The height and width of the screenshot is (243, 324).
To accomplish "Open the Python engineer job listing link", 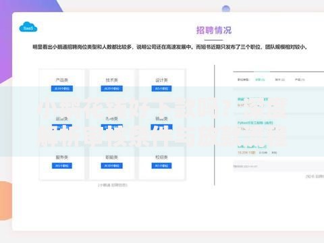I will (x=255, y=123).
